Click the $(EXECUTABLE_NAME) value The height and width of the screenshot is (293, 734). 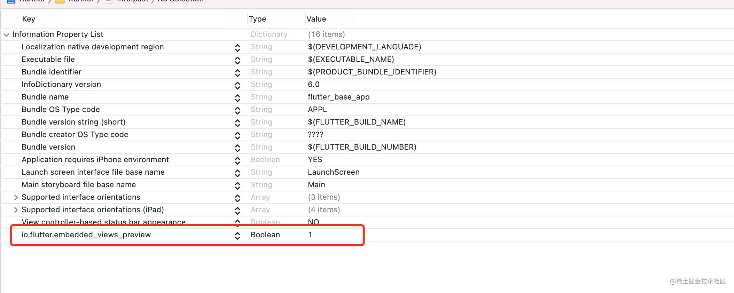(351, 59)
